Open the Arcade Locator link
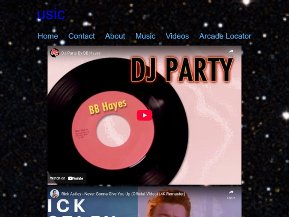The width and height of the screenshot is (289, 217). click(225, 36)
